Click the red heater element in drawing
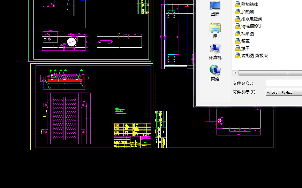The image size is (302, 188). pyautogui.click(x=64, y=80)
